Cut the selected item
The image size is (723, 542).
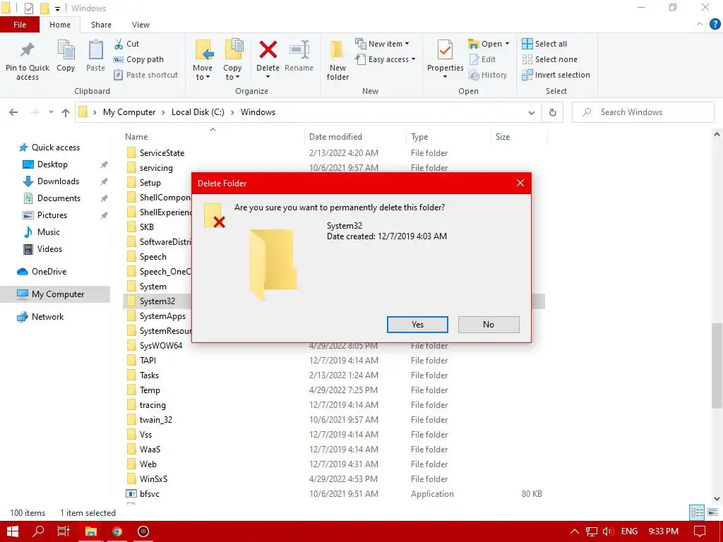(126, 44)
